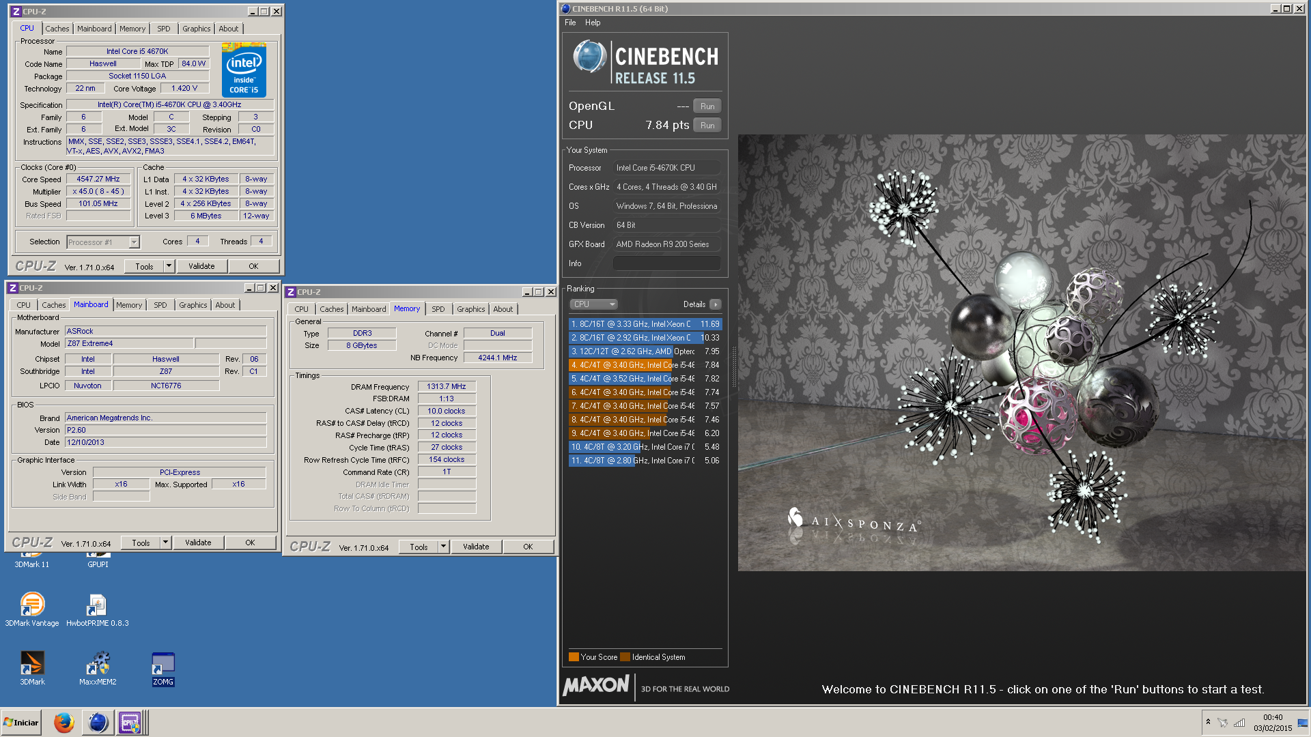Click the signal strength bars tray icon

[x=1239, y=723]
